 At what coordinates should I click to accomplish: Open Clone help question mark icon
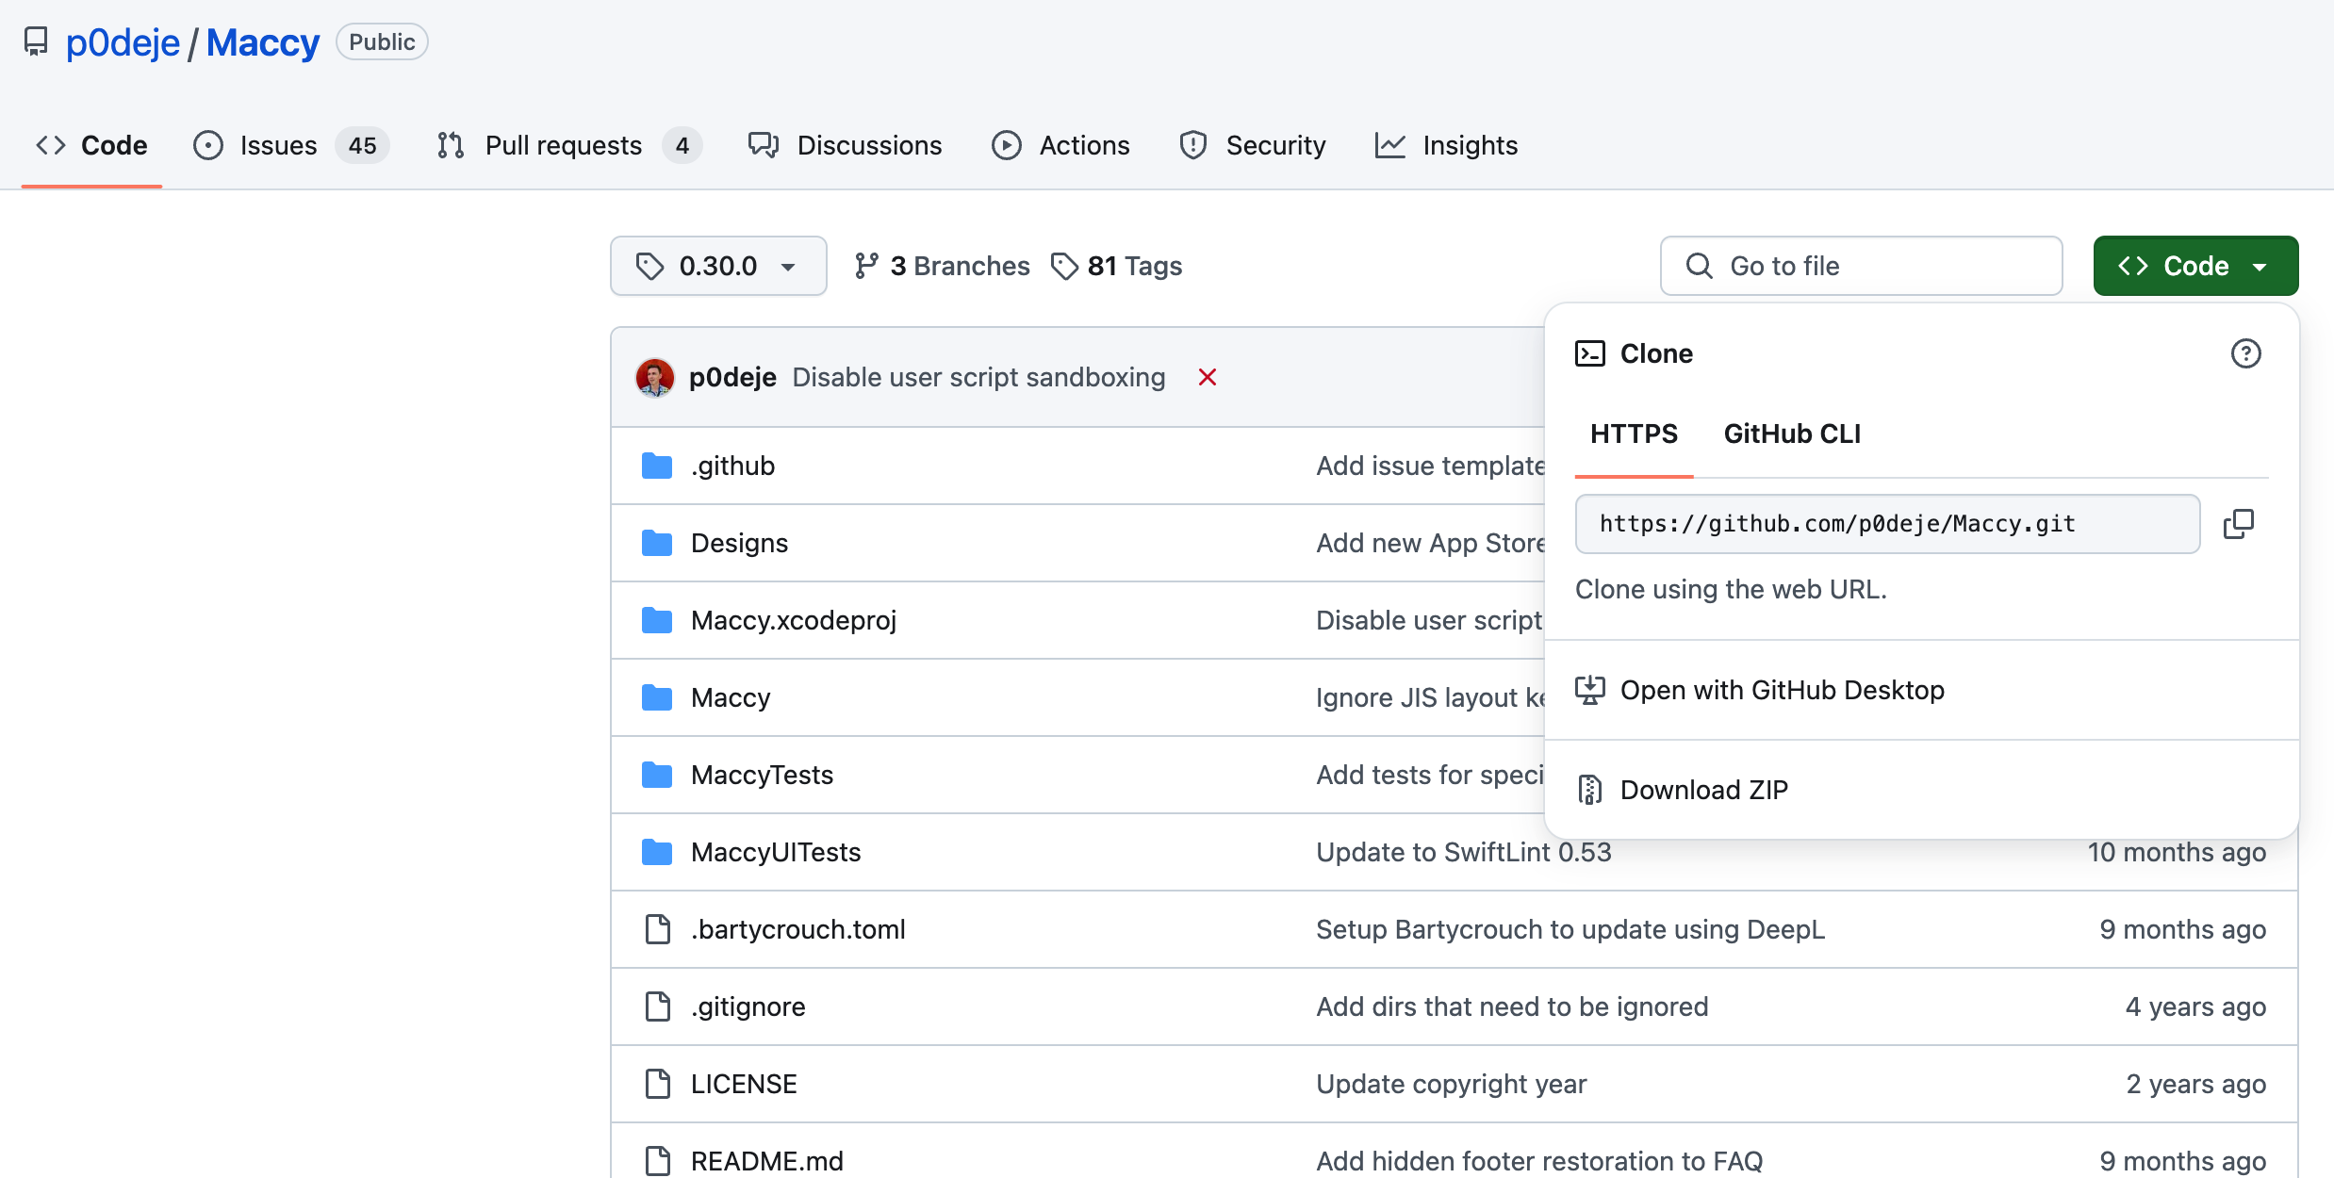click(x=2246, y=353)
